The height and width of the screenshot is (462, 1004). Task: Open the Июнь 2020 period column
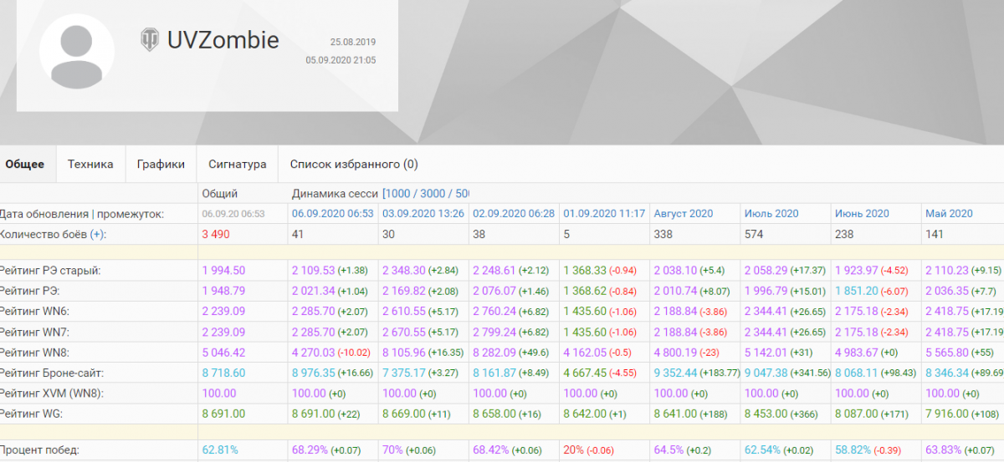pyautogui.click(x=862, y=214)
